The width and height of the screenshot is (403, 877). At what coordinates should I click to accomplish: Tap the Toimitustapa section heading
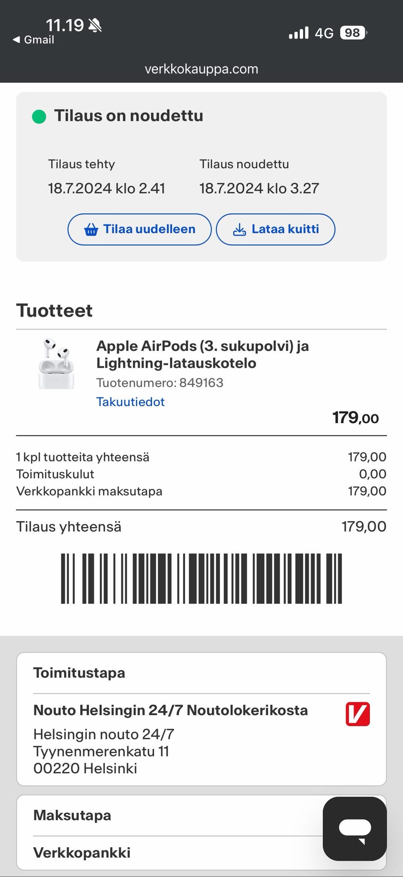coord(79,673)
